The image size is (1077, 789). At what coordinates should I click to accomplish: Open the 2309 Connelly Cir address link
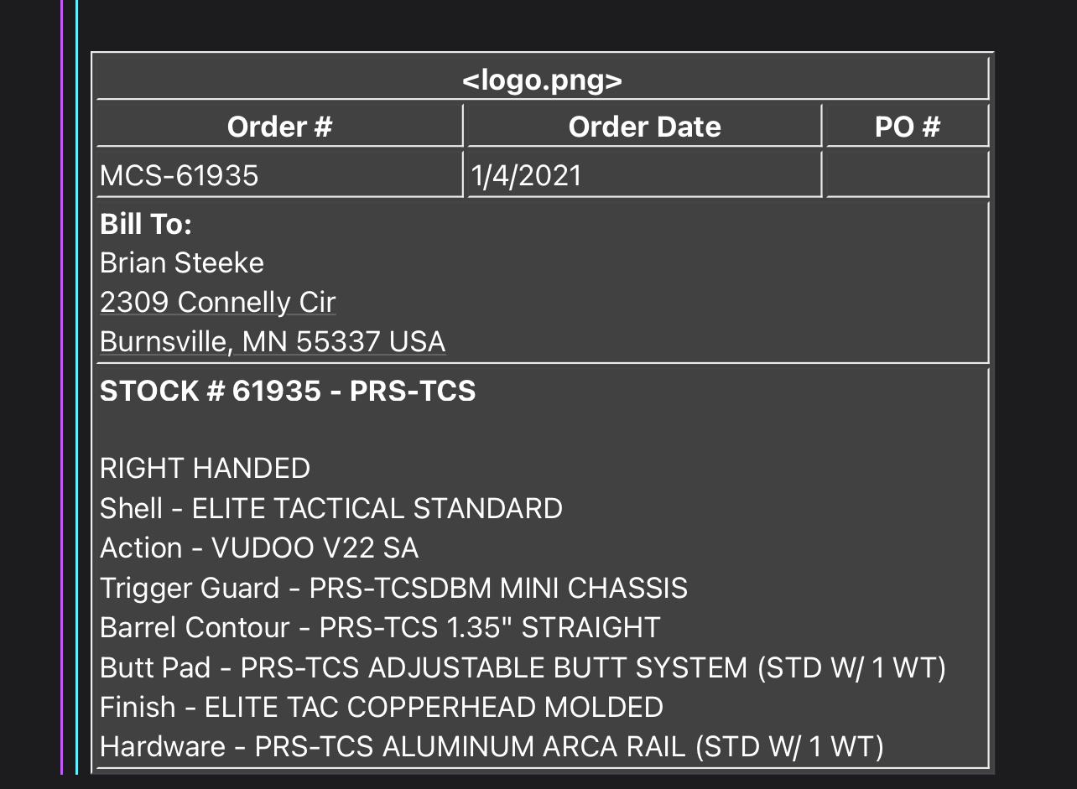point(218,302)
